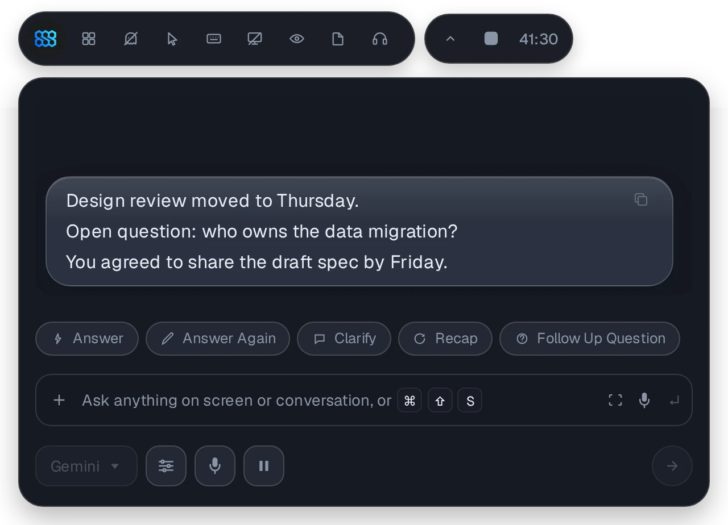
Task: Focus the Ask anything input field
Action: [x=364, y=400]
